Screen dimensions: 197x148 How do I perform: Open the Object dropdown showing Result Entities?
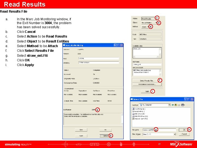tap(149, 23)
